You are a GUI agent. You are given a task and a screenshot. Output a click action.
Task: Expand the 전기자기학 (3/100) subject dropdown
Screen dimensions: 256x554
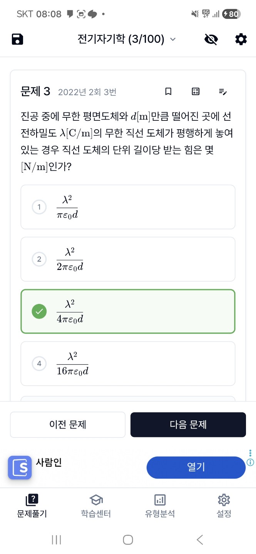click(127, 39)
